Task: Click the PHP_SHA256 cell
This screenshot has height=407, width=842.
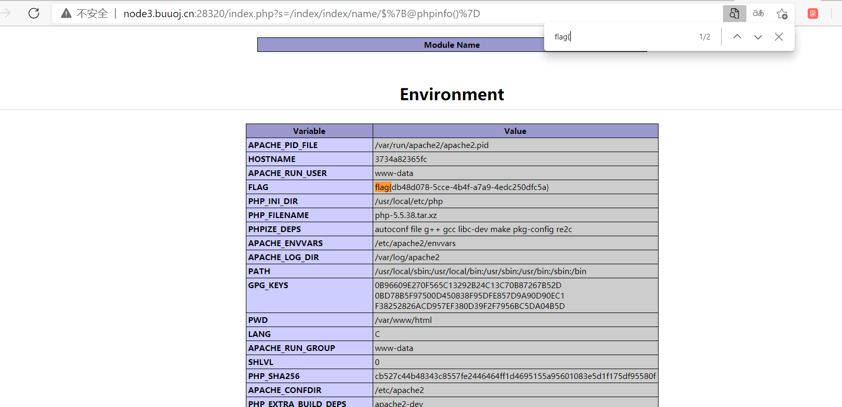Action: coord(309,376)
